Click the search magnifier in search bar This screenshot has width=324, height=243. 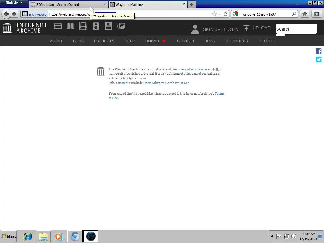point(294,14)
